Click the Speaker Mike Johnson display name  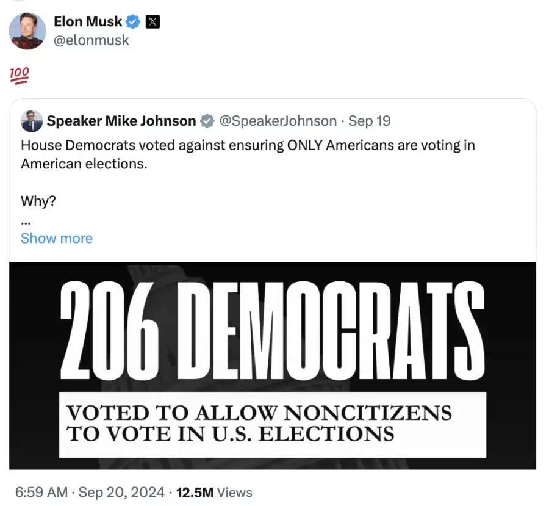(x=122, y=121)
